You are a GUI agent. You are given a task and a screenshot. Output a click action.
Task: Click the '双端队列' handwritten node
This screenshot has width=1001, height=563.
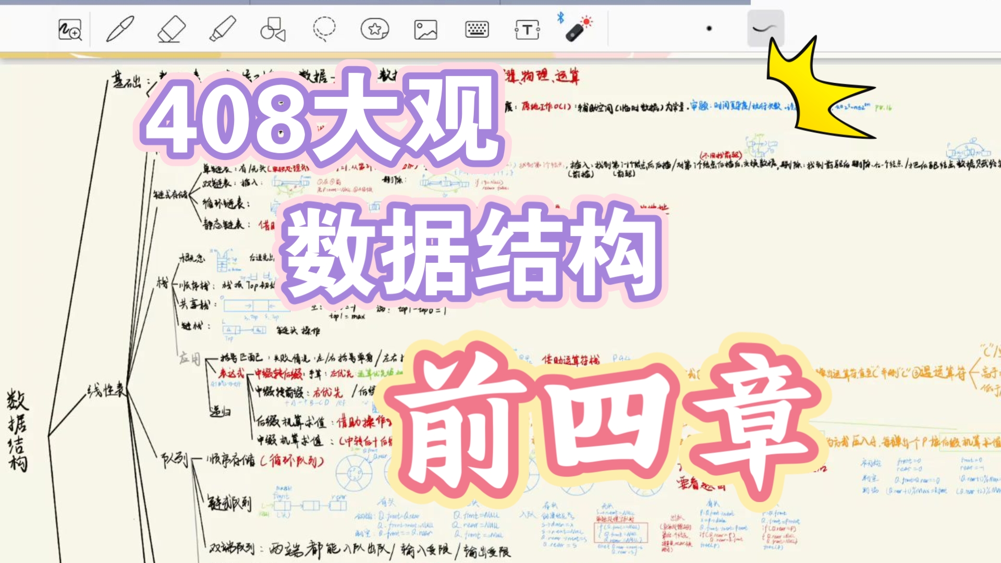pyautogui.click(x=231, y=548)
